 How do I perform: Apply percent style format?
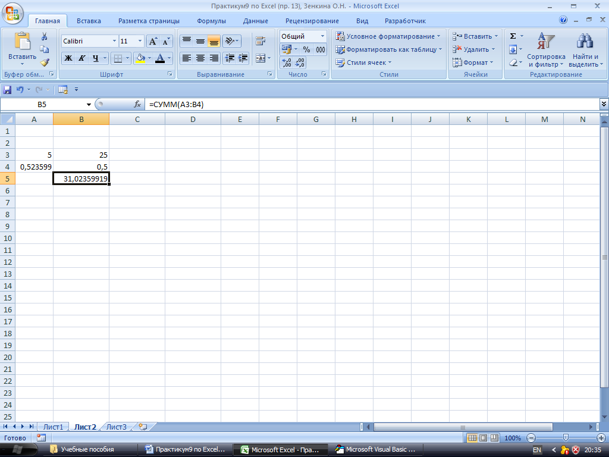click(306, 49)
